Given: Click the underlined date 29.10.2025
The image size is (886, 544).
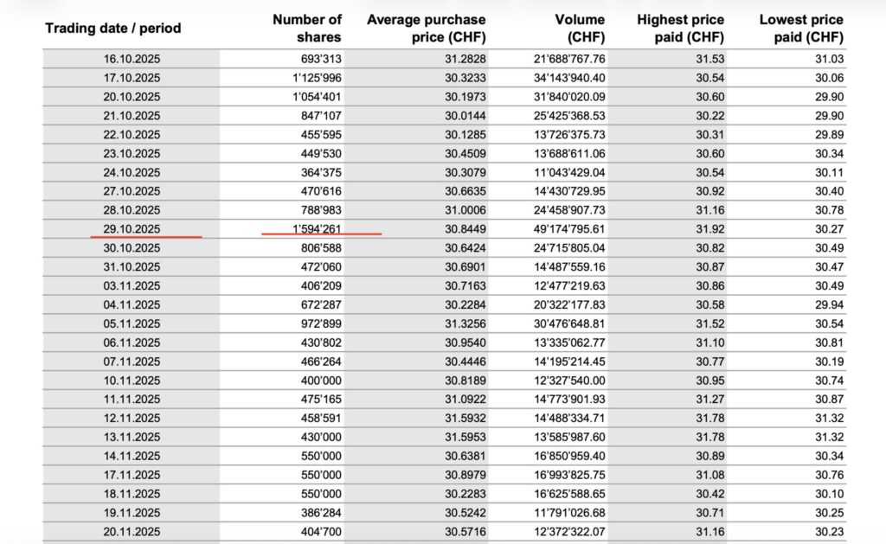Looking at the screenshot, I should pos(130,228).
